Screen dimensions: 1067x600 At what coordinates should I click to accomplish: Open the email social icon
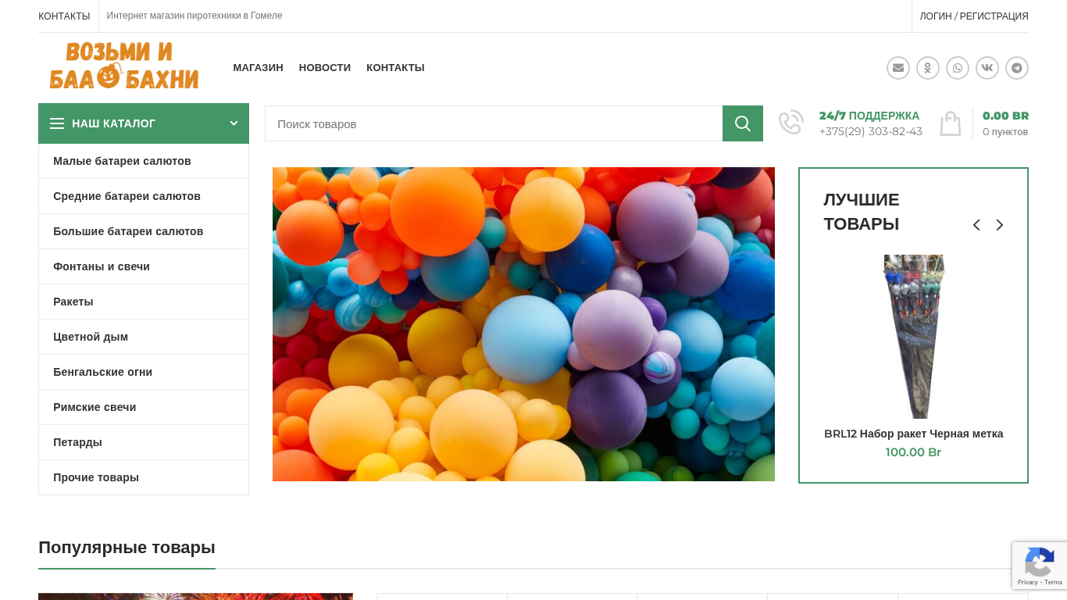coord(898,68)
